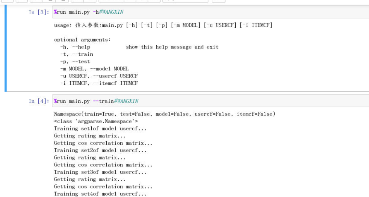Open the cell type dropdown
This screenshot has width=369, height=197.
click(185, 2)
